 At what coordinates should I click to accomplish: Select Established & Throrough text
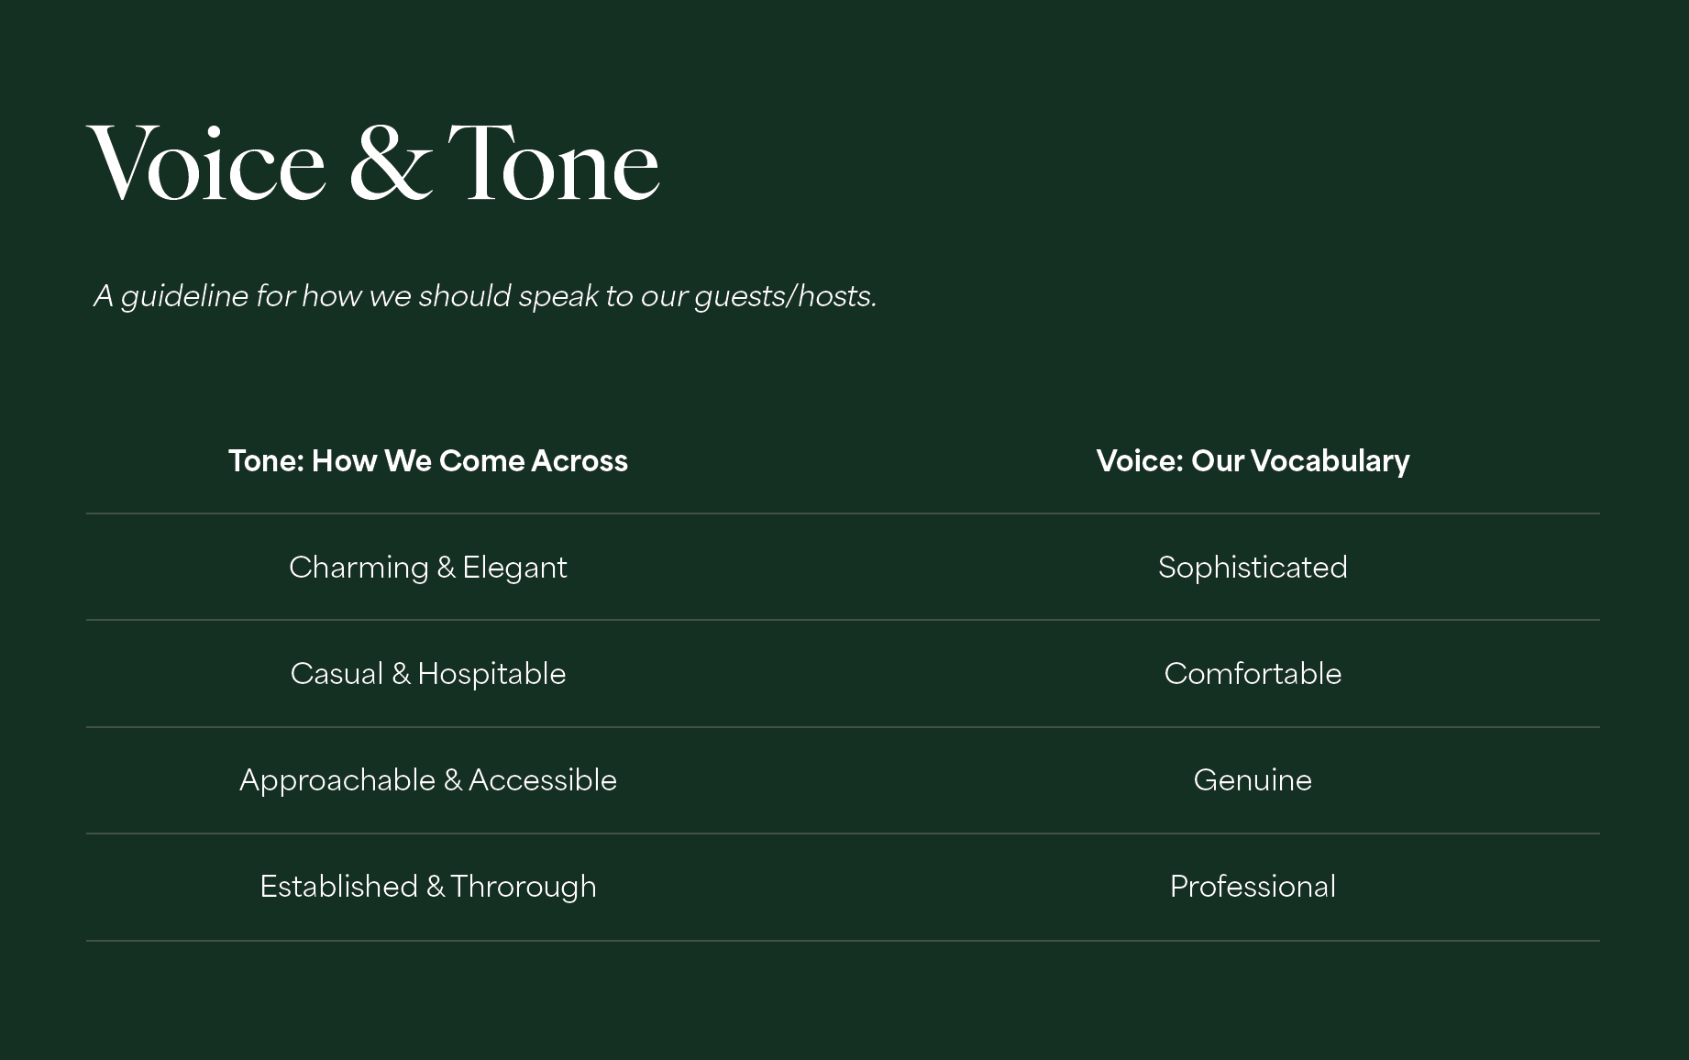pos(428,887)
